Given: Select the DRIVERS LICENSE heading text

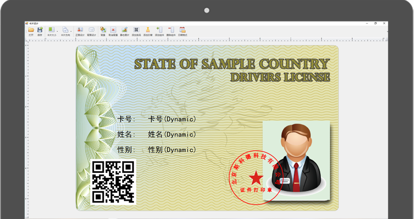Looking at the screenshot, I should [280, 77].
